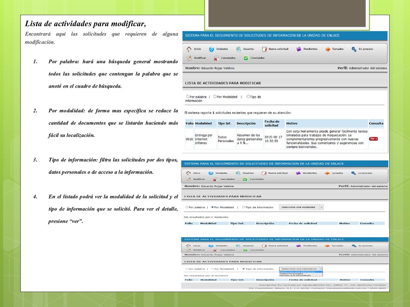This screenshot has height=307, width=410.
Task: Click Inicio home icon in the middle screenshot
Action: click(188, 173)
